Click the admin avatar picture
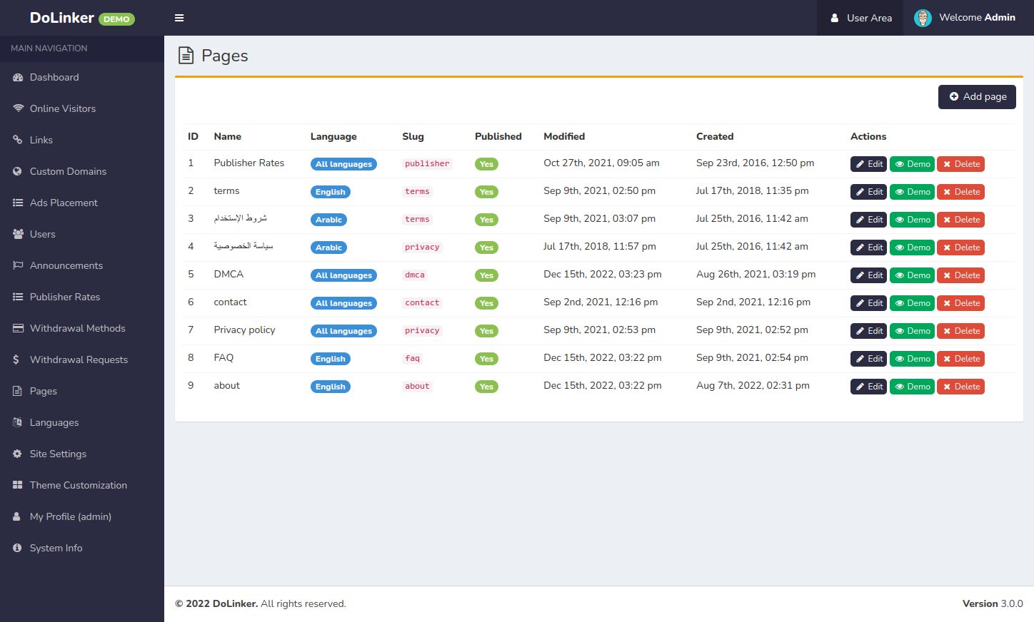 click(923, 18)
